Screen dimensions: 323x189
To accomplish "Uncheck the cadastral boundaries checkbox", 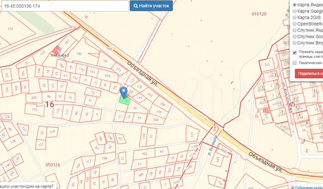I will point(295,53).
